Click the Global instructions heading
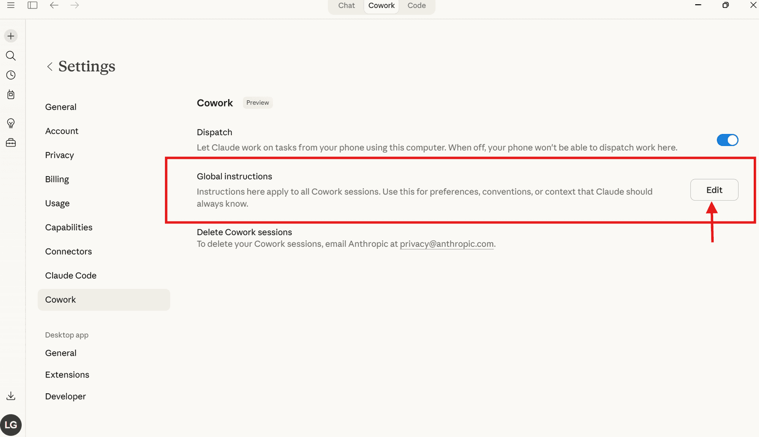 pyautogui.click(x=235, y=177)
